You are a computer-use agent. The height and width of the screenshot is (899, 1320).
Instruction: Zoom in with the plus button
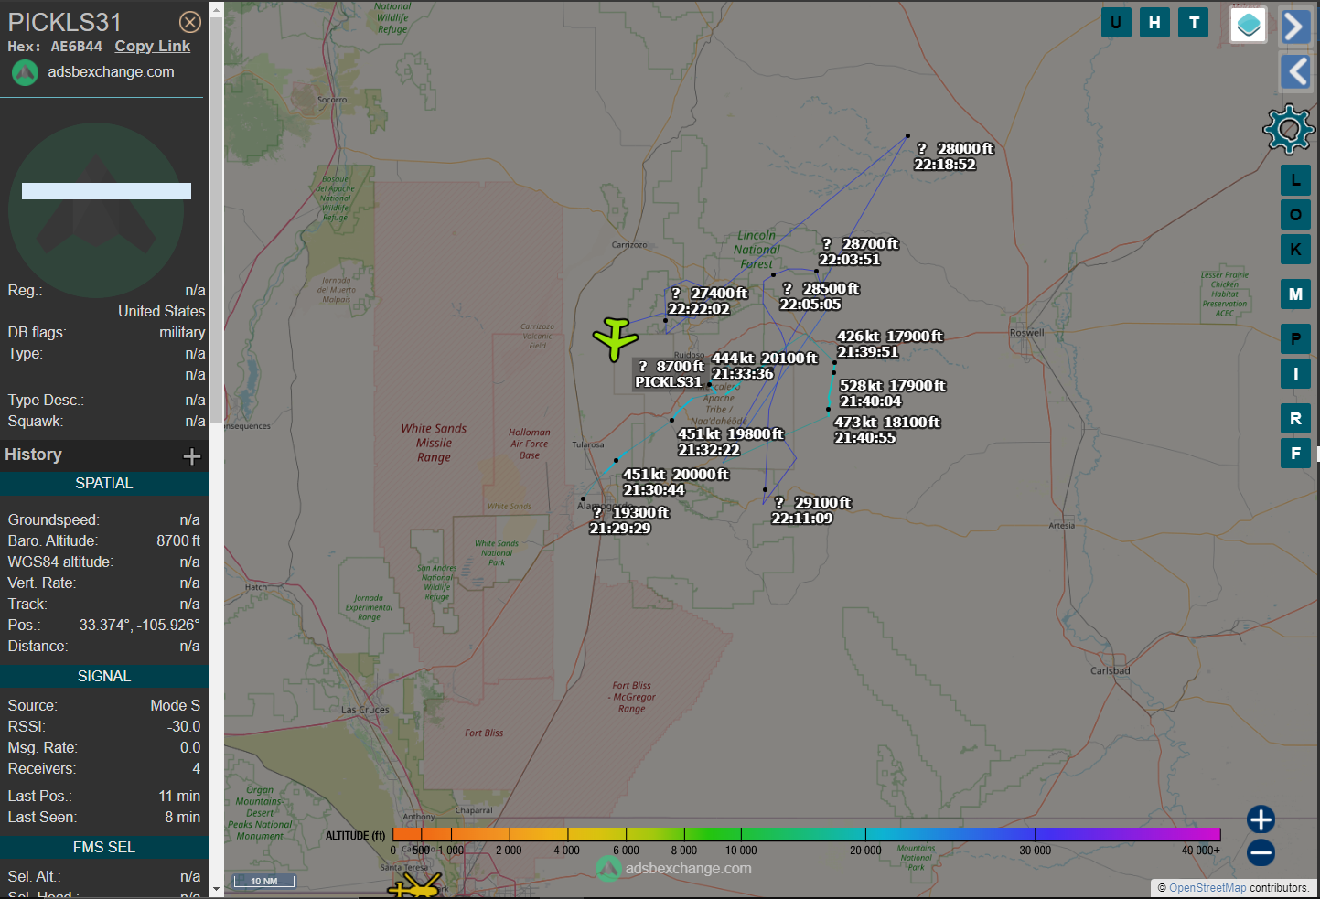pos(1261,819)
